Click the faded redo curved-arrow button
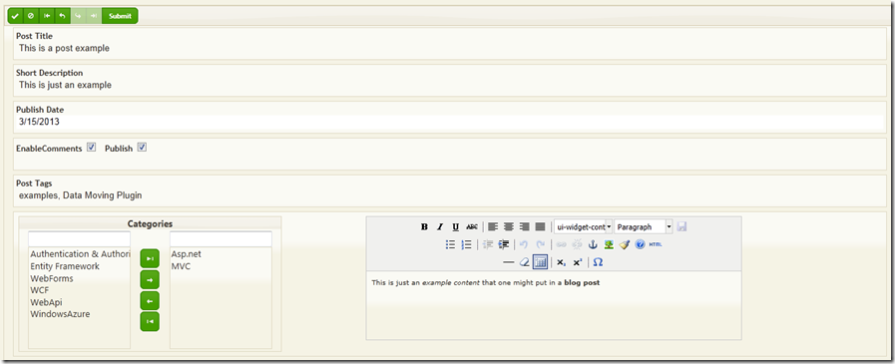 pyautogui.click(x=78, y=16)
